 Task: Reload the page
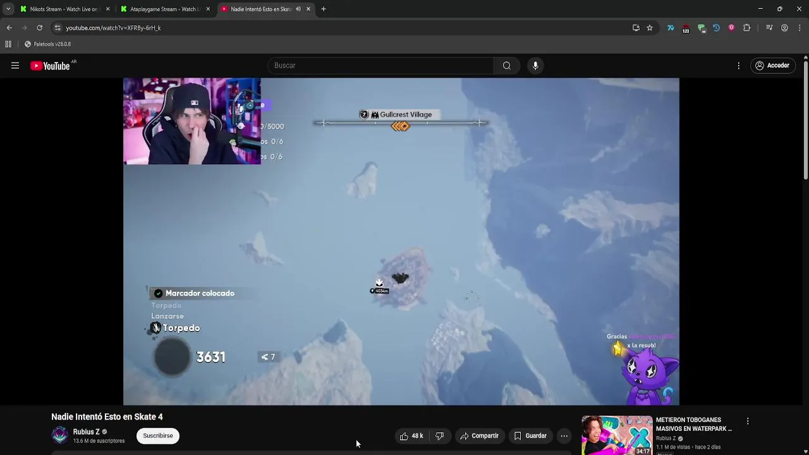(x=39, y=28)
